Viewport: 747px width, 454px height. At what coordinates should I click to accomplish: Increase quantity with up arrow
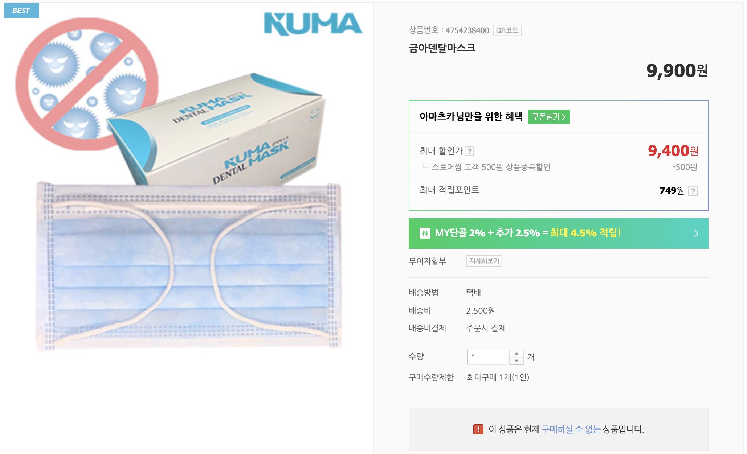coord(516,354)
